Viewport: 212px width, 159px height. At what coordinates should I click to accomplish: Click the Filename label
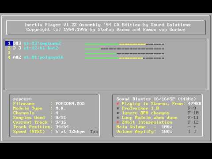24,104
